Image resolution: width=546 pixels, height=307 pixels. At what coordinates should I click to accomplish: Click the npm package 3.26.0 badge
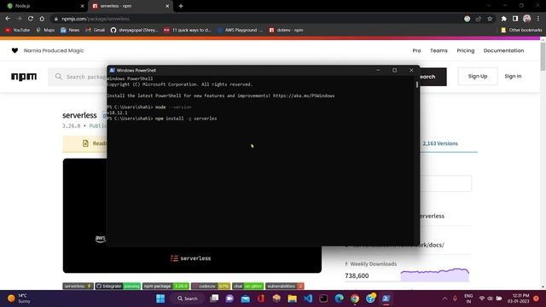[x=166, y=287]
